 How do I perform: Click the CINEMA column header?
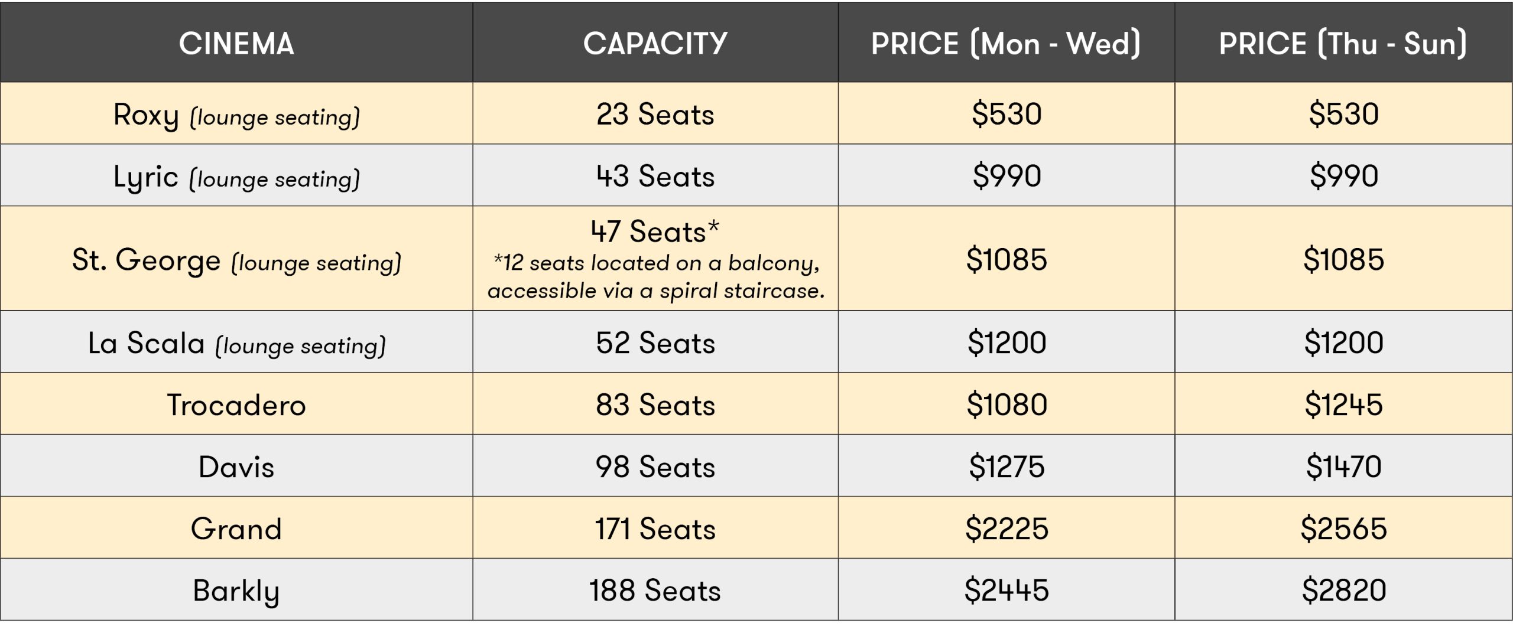pos(236,44)
